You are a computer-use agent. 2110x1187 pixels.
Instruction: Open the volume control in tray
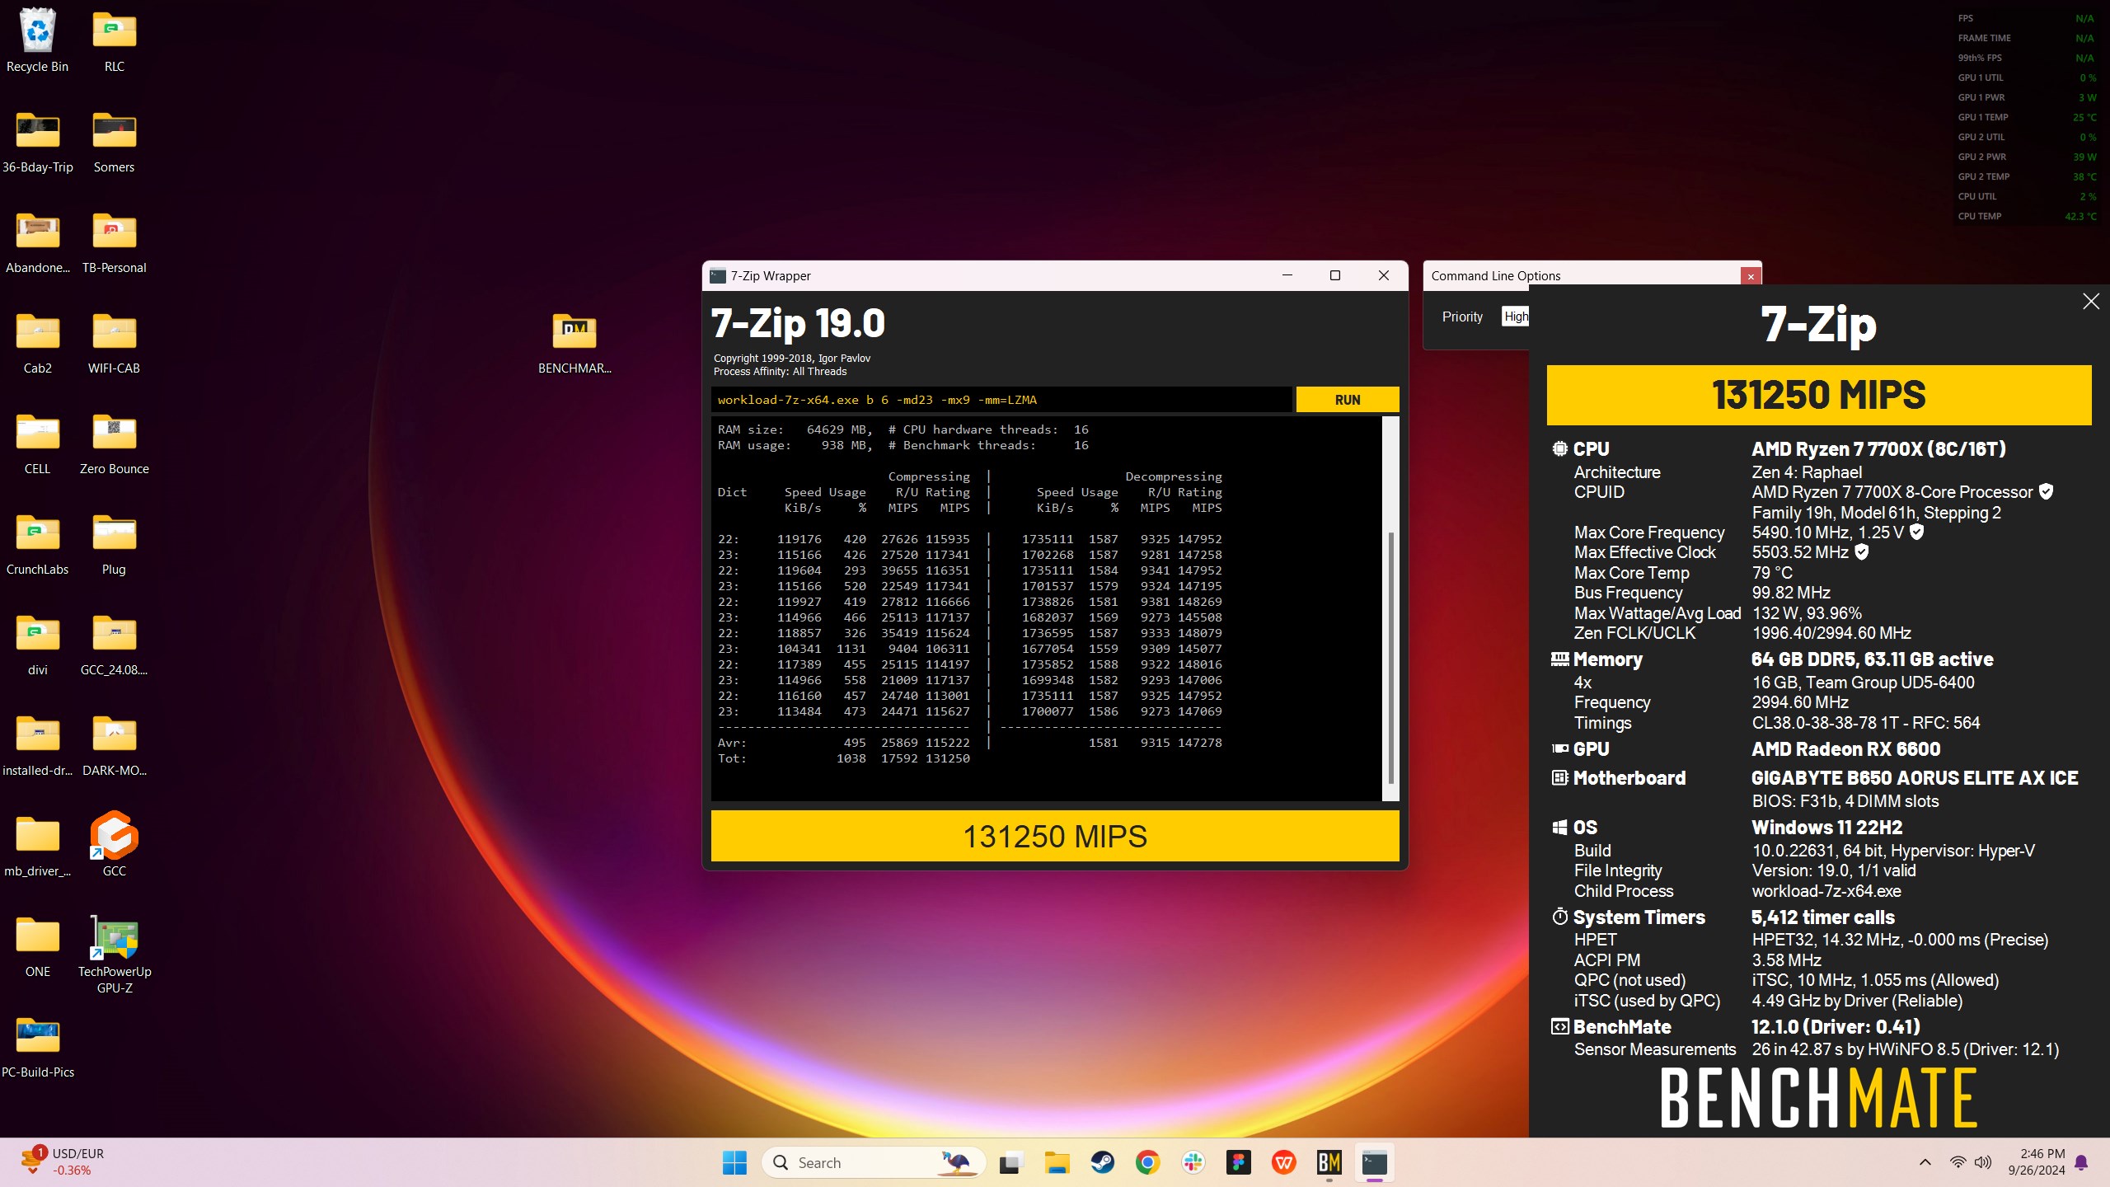click(1983, 1162)
